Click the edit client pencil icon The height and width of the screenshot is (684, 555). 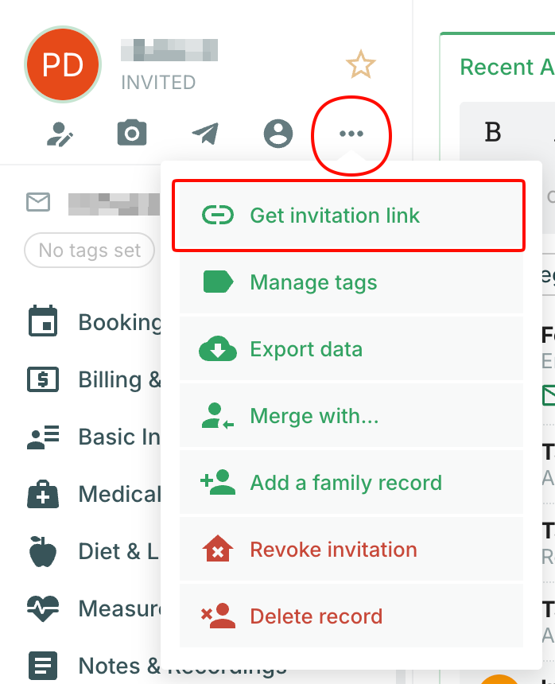coord(60,134)
